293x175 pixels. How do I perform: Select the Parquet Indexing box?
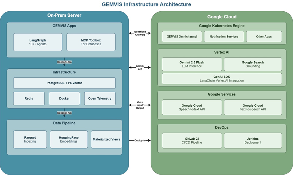[x=30, y=139]
